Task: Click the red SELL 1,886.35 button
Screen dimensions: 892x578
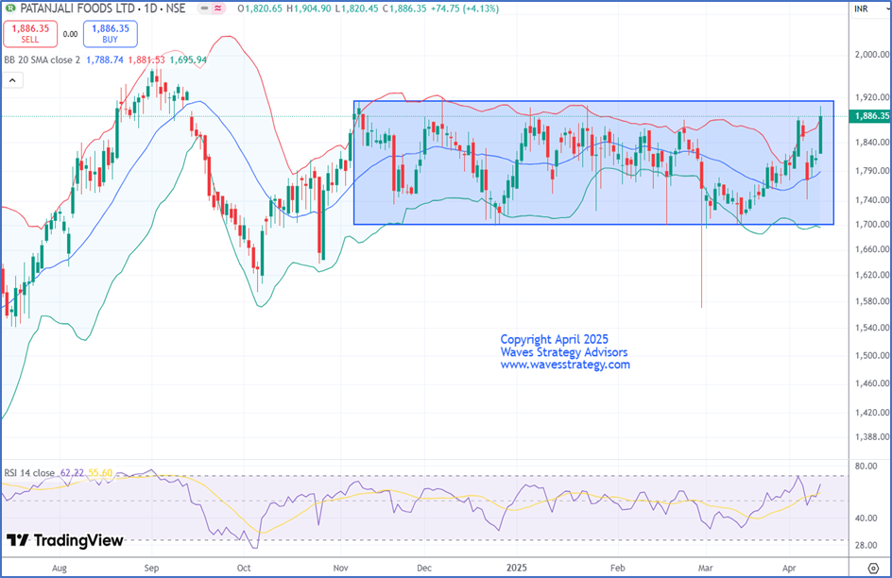Action: (x=30, y=34)
